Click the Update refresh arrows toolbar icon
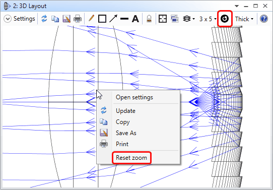The image size is (273, 190). [x=44, y=19]
